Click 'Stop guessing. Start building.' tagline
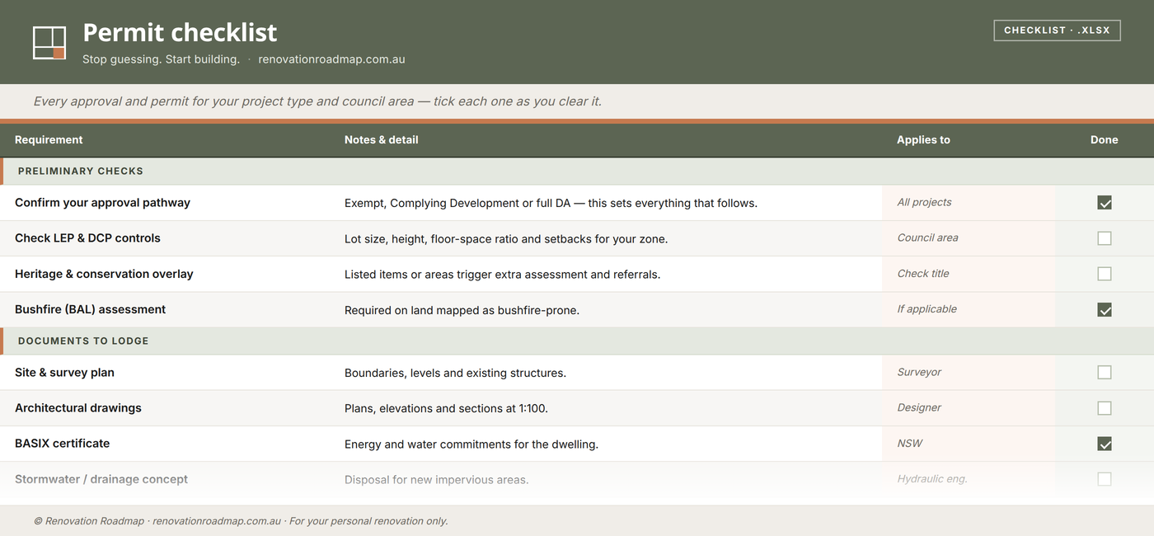The width and height of the screenshot is (1154, 536). coord(161,59)
